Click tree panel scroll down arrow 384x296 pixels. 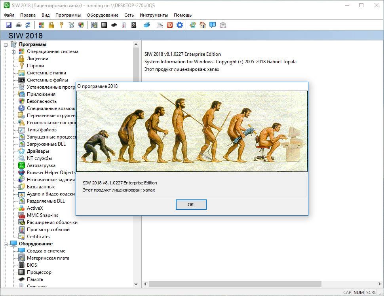136,284
